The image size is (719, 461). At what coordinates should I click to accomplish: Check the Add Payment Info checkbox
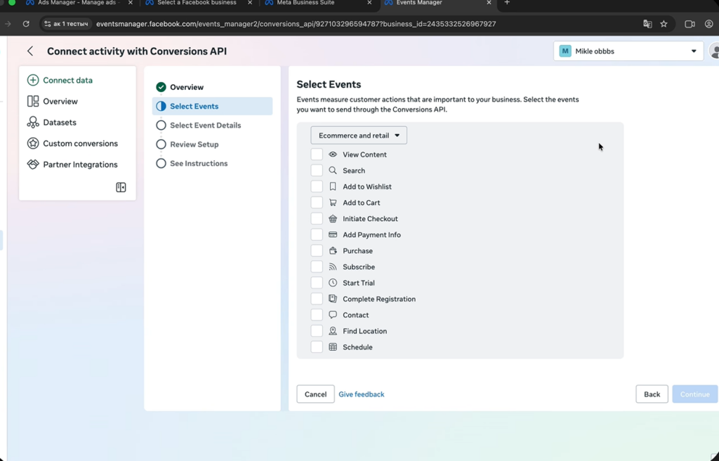(317, 234)
